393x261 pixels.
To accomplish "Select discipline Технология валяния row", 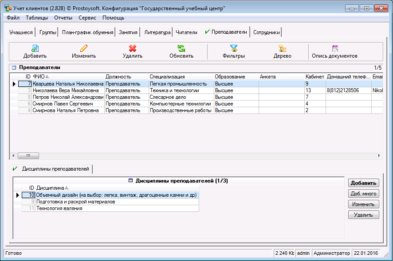I will click(59, 208).
